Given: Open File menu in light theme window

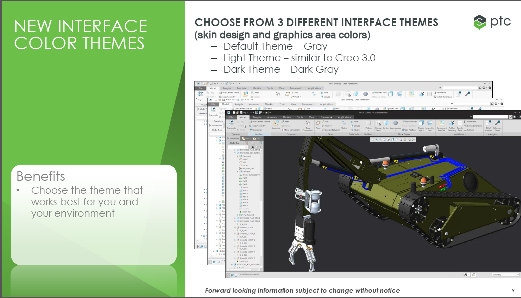Looking at the screenshot, I should 213,104.
